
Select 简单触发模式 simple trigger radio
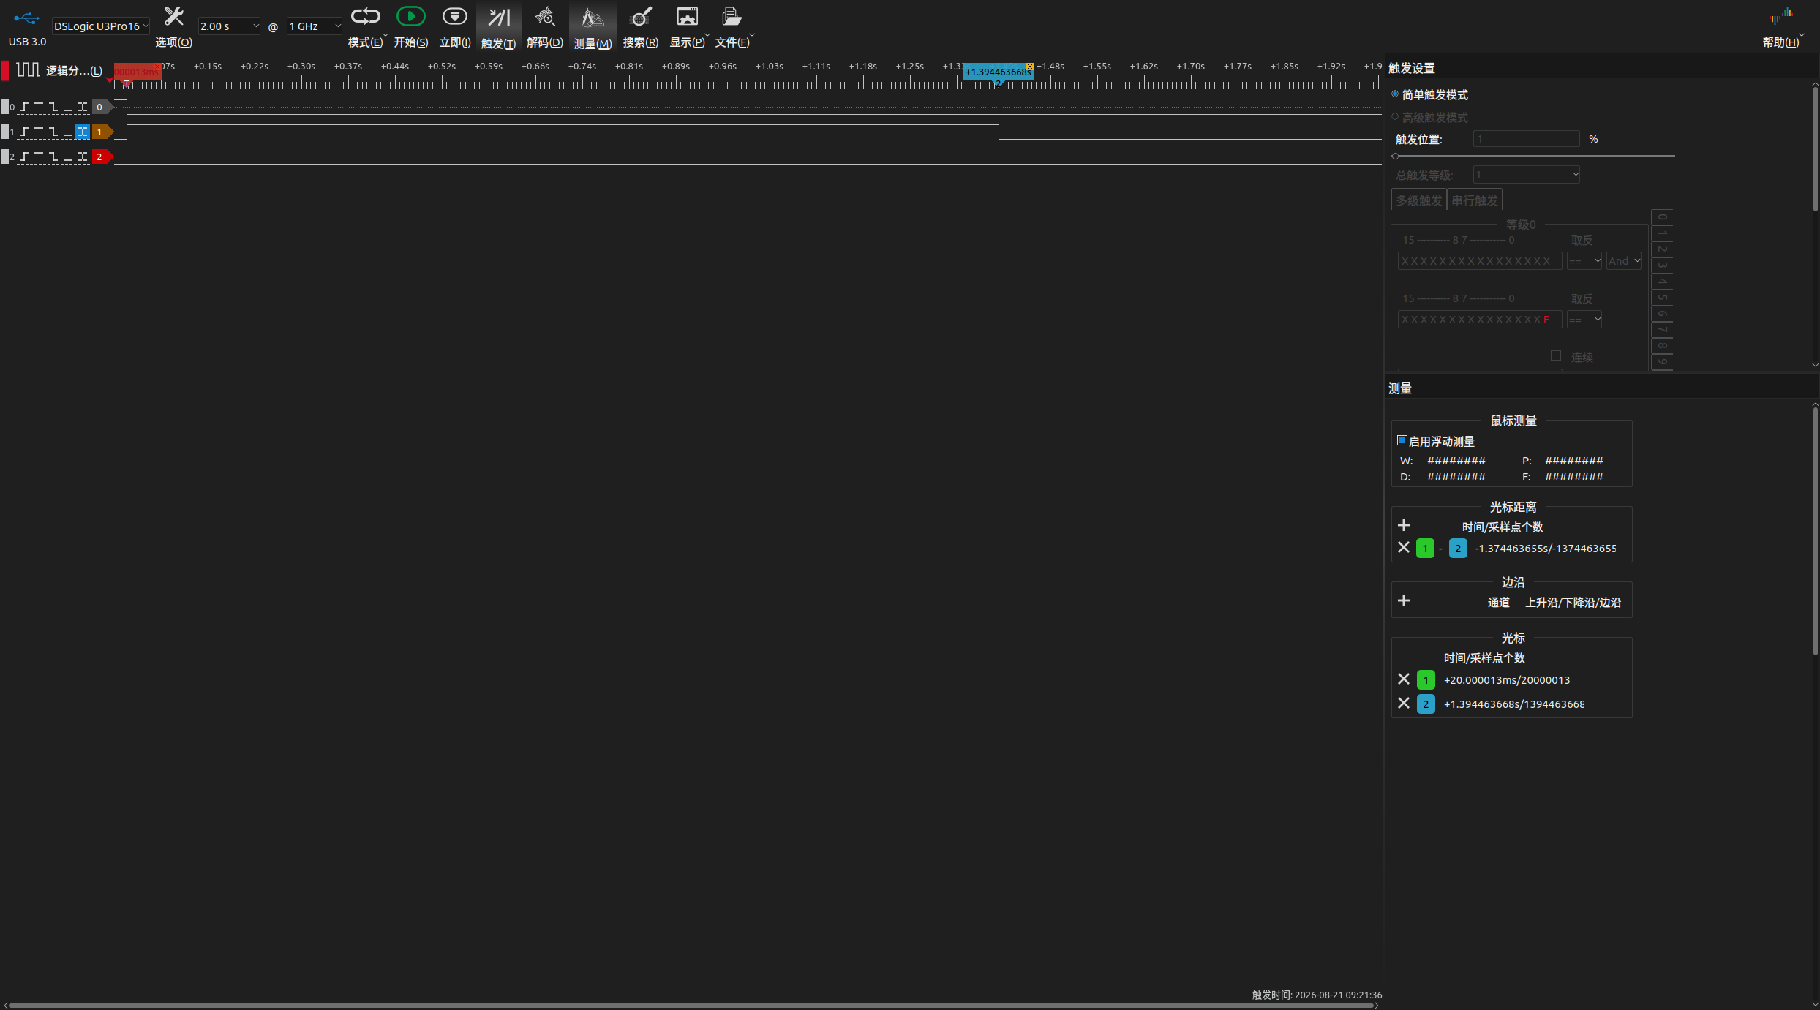point(1395,94)
